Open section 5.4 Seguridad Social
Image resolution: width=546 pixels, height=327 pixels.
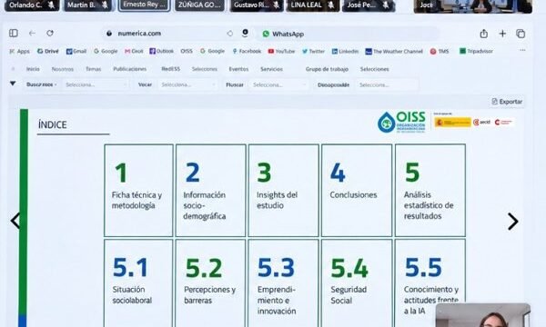tap(357, 282)
